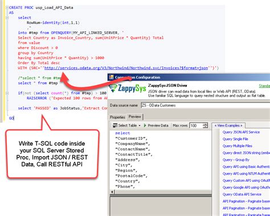Image resolution: width=270 pixels, height=216 pixels.
Task: Click the "where Discount > 0" line
Action: coord(38,48)
